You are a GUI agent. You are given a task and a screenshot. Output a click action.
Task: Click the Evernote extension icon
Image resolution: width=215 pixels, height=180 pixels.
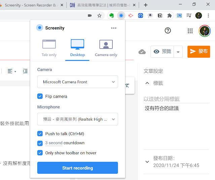[111, 15]
